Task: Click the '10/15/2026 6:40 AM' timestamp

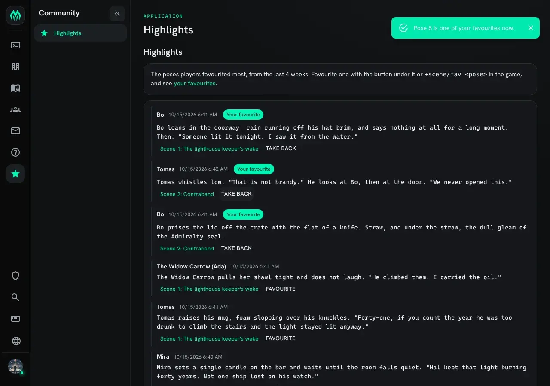Action: 198,357
